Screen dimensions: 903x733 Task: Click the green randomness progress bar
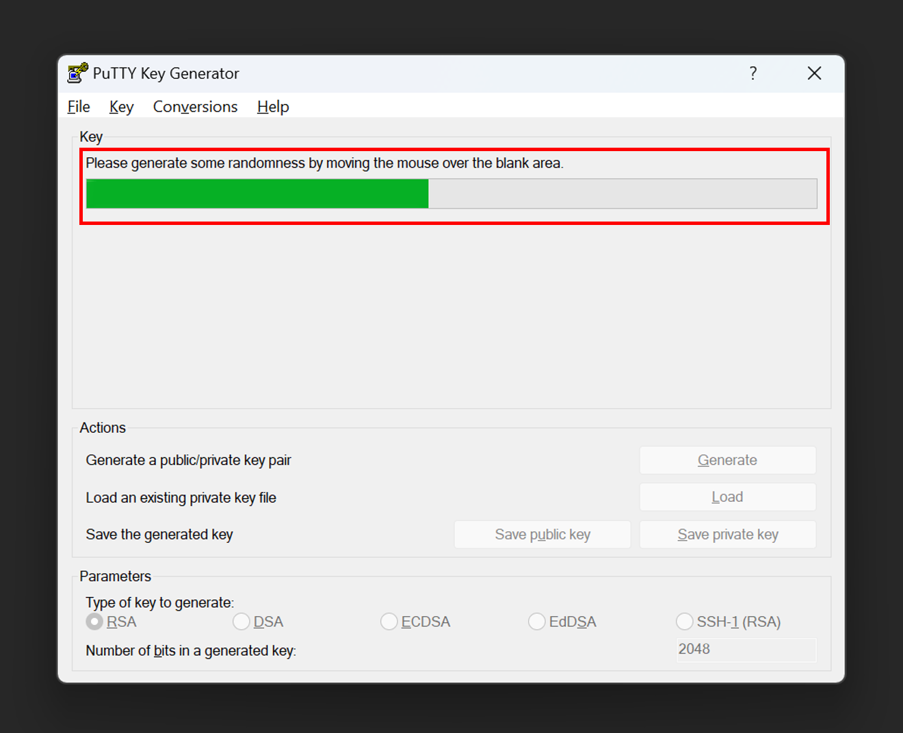click(451, 194)
